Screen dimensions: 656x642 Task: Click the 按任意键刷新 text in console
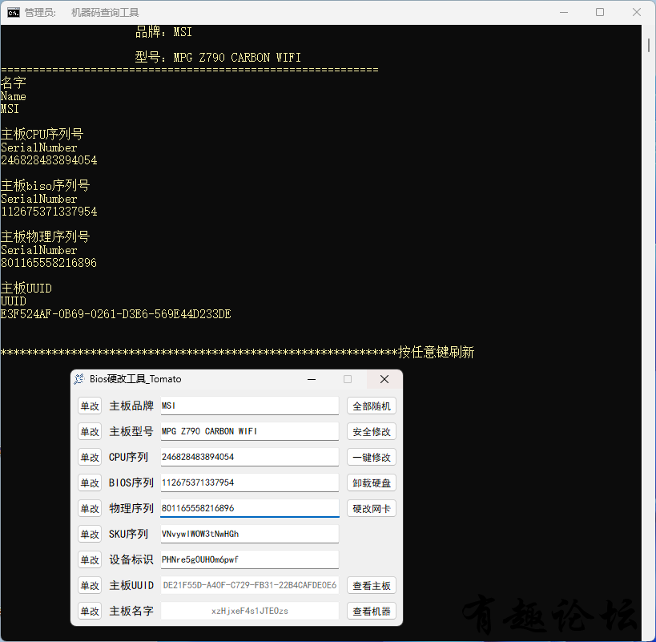[437, 352]
